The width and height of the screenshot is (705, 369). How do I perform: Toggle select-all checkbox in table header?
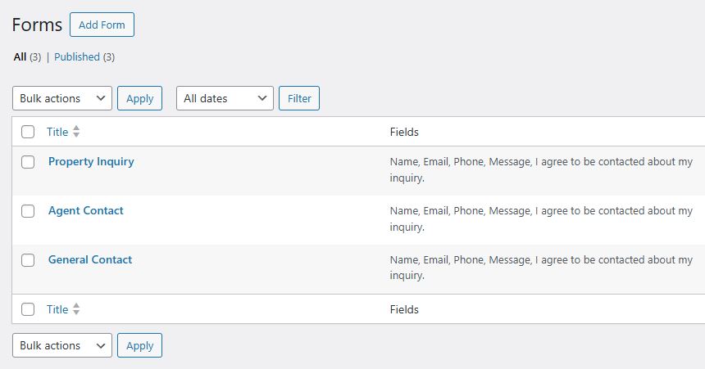pos(28,132)
